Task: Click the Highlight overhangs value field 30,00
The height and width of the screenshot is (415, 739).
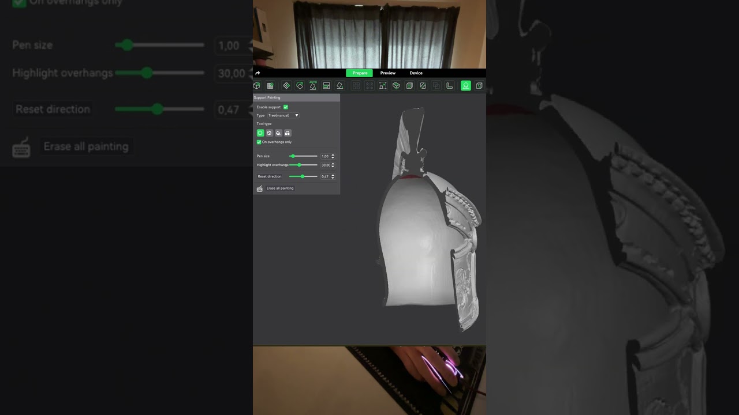Action: coord(325,165)
